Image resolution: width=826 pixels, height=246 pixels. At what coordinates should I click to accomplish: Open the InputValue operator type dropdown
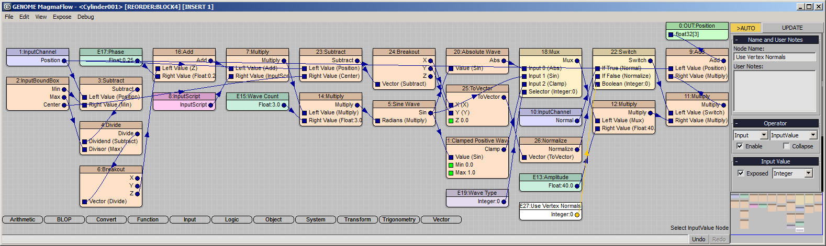pos(813,135)
